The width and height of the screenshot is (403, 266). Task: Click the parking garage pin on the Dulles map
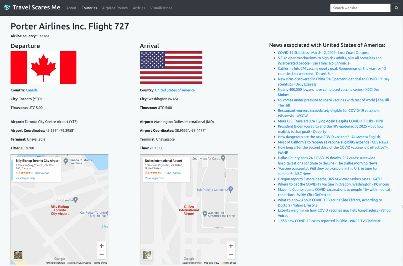click(x=231, y=189)
